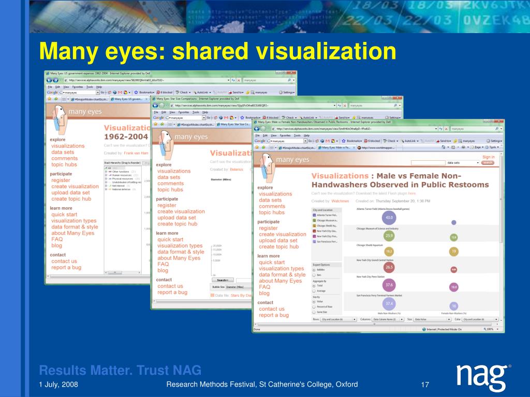Open creator Watchmen's profile link
The height and width of the screenshot is (397, 530).
pos(340,201)
